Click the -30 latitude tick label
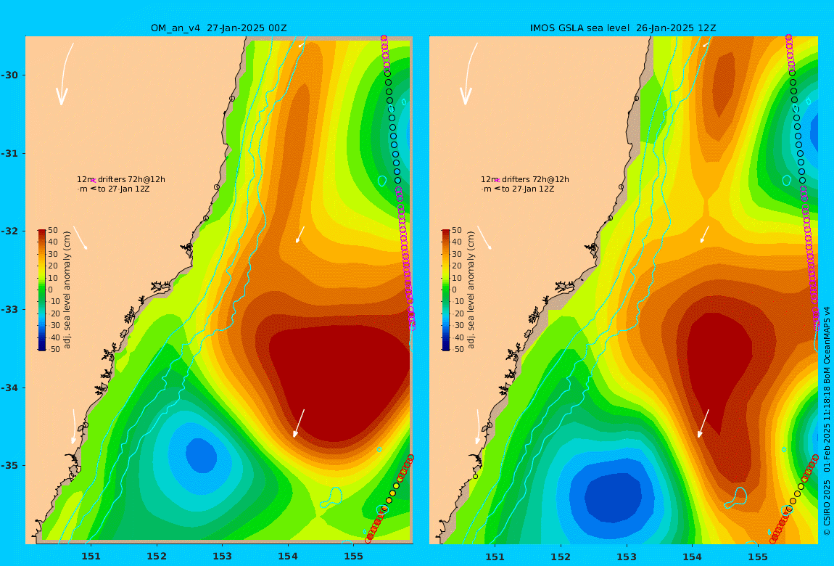The height and width of the screenshot is (566, 834). (9, 75)
